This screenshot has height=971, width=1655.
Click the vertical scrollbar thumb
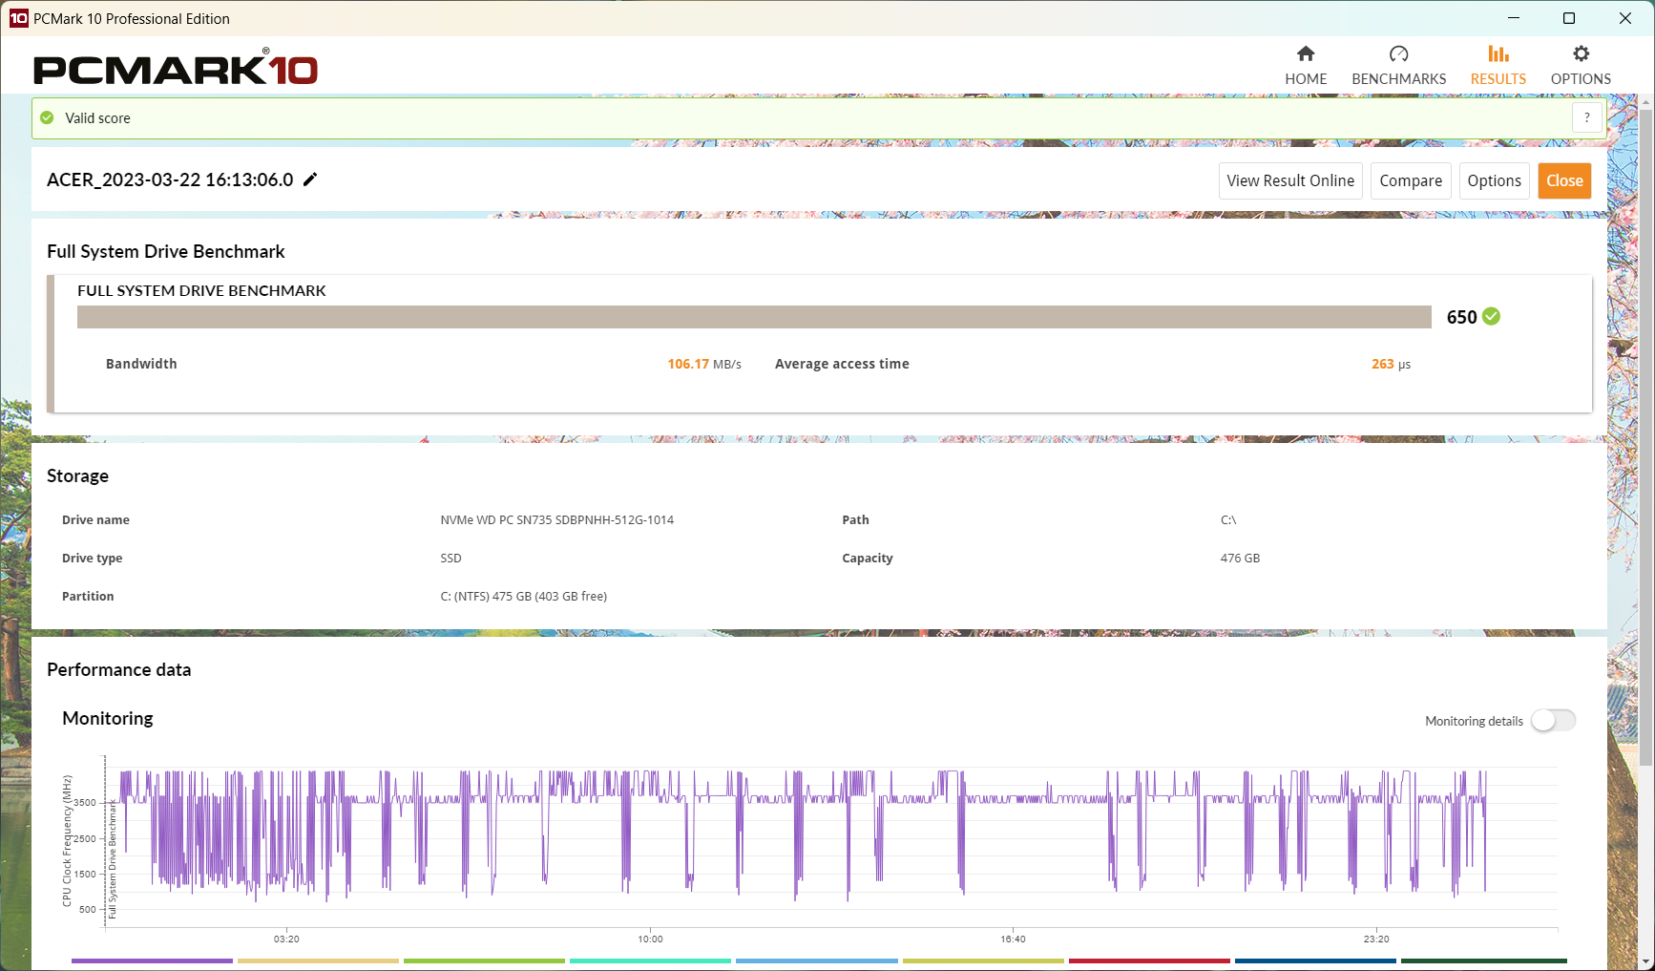[x=1646, y=436]
